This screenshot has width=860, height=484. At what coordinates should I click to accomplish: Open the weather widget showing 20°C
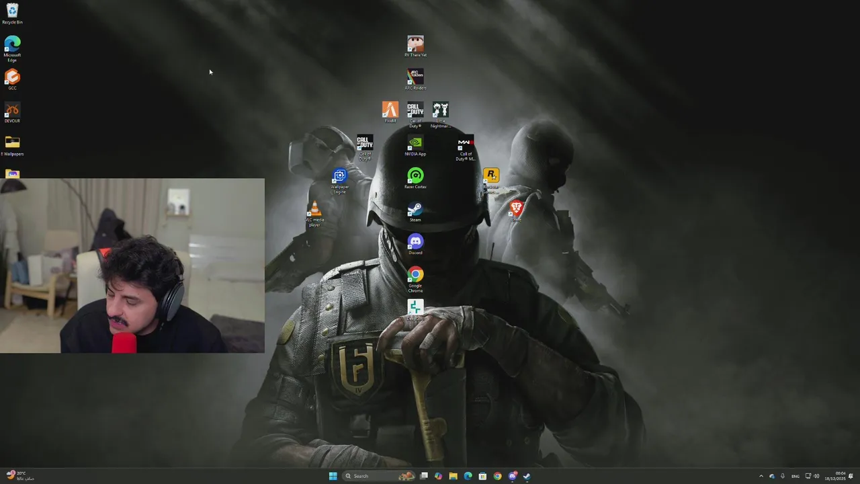pyautogui.click(x=19, y=476)
